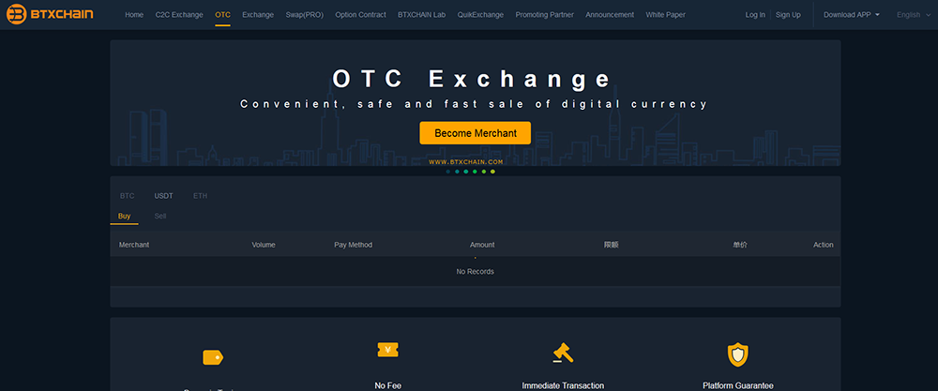Select the Buy tab

tap(124, 217)
